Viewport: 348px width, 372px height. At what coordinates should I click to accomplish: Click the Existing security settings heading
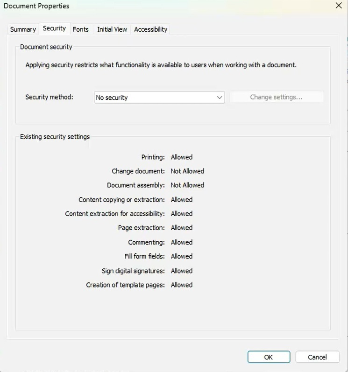[55, 137]
